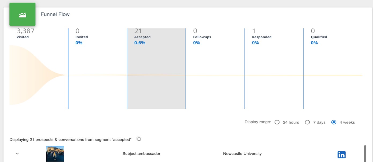Select the 7 days display range
Viewport: 373px width, 162px height.
click(x=307, y=122)
